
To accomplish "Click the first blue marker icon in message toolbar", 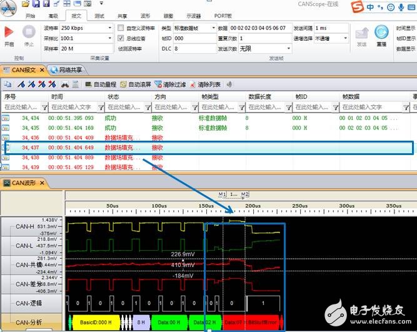I will (21, 84).
